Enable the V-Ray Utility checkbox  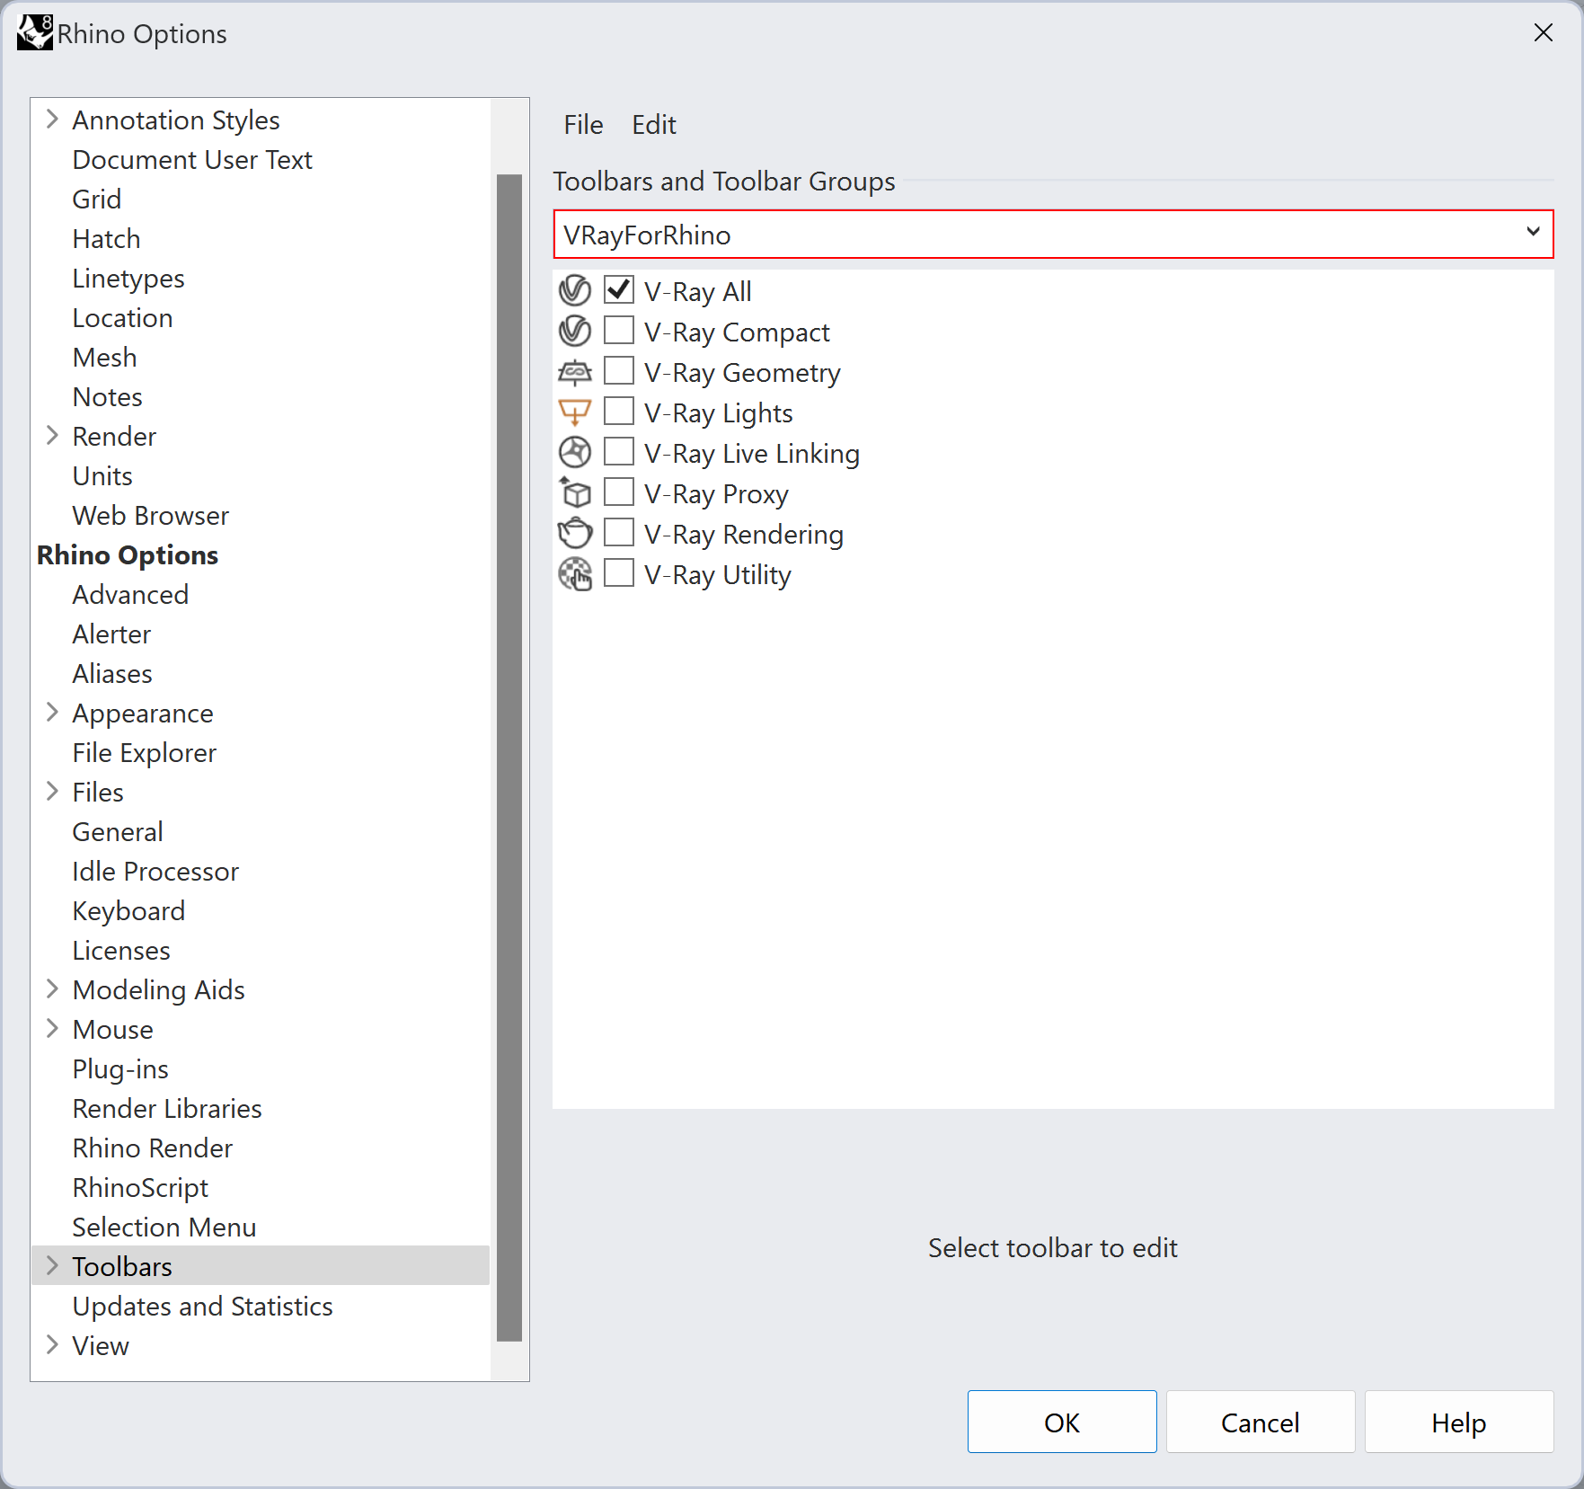click(x=619, y=573)
